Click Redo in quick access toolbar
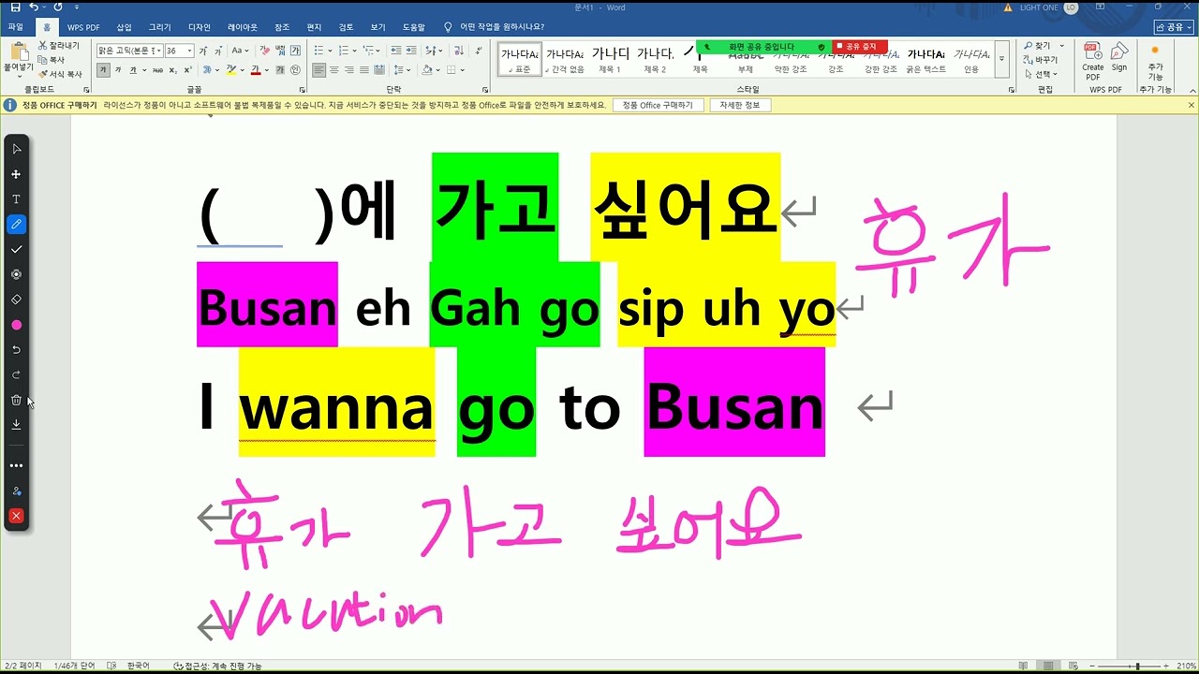 click(x=58, y=7)
